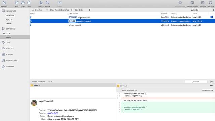The image size is (215, 121).
Task: Expand the SUBMODULES section
Action: (x=11, y=61)
